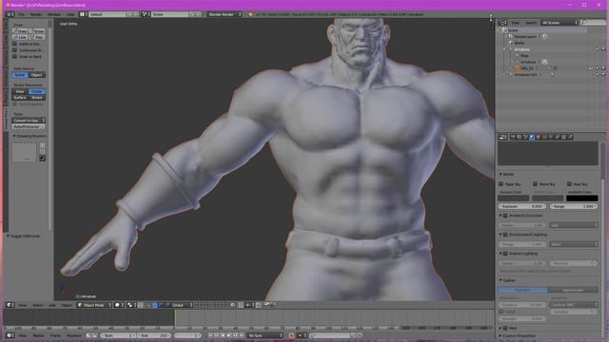
Task: Click the Blender logo icon in info header
Action: [250, 14]
